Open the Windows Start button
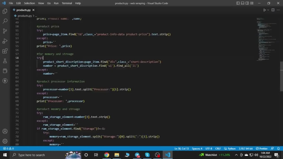This screenshot has width=283, height=159. 5,155
